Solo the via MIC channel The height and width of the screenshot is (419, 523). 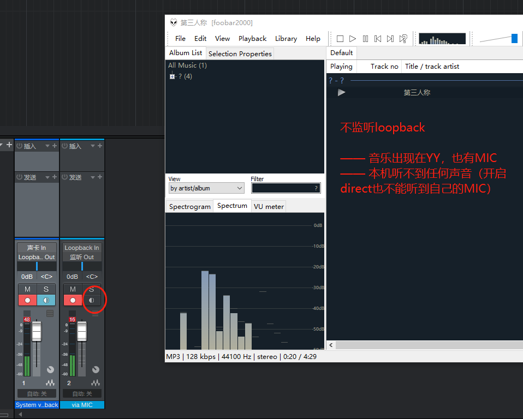91,289
